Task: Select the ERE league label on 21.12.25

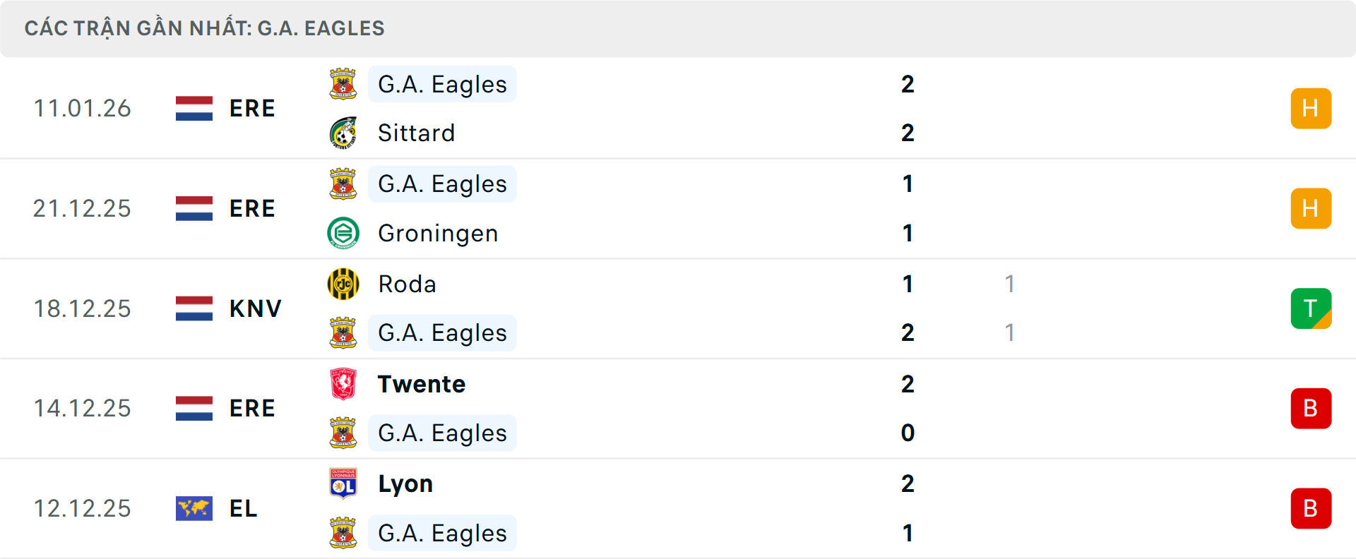Action: pos(252,208)
